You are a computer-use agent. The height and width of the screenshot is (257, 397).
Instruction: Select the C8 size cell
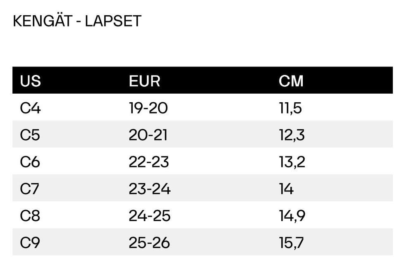coord(30,216)
